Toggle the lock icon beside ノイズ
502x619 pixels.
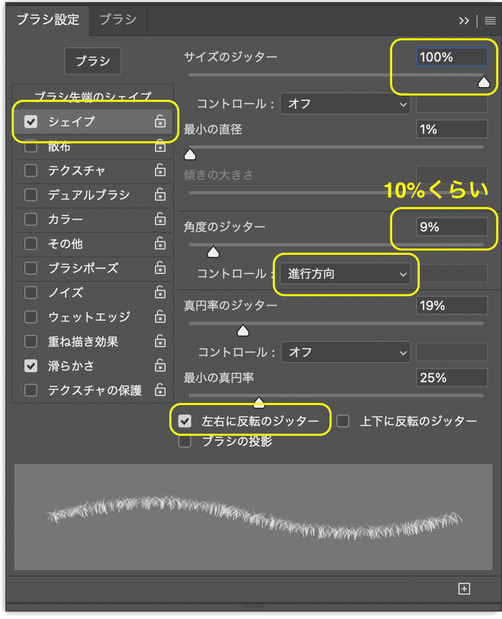click(x=160, y=293)
